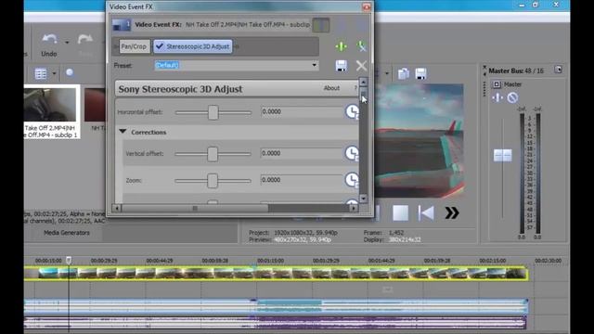The image size is (594, 334).
Task: Open the About link of the plug-in
Action: click(x=331, y=88)
